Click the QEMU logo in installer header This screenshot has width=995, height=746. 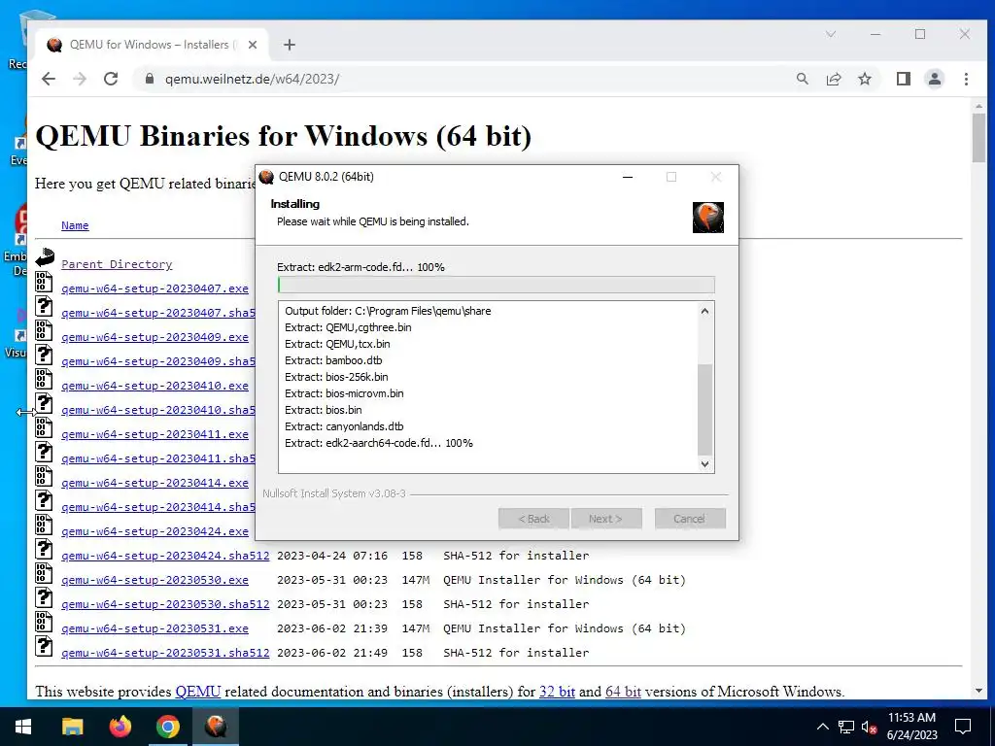point(708,218)
